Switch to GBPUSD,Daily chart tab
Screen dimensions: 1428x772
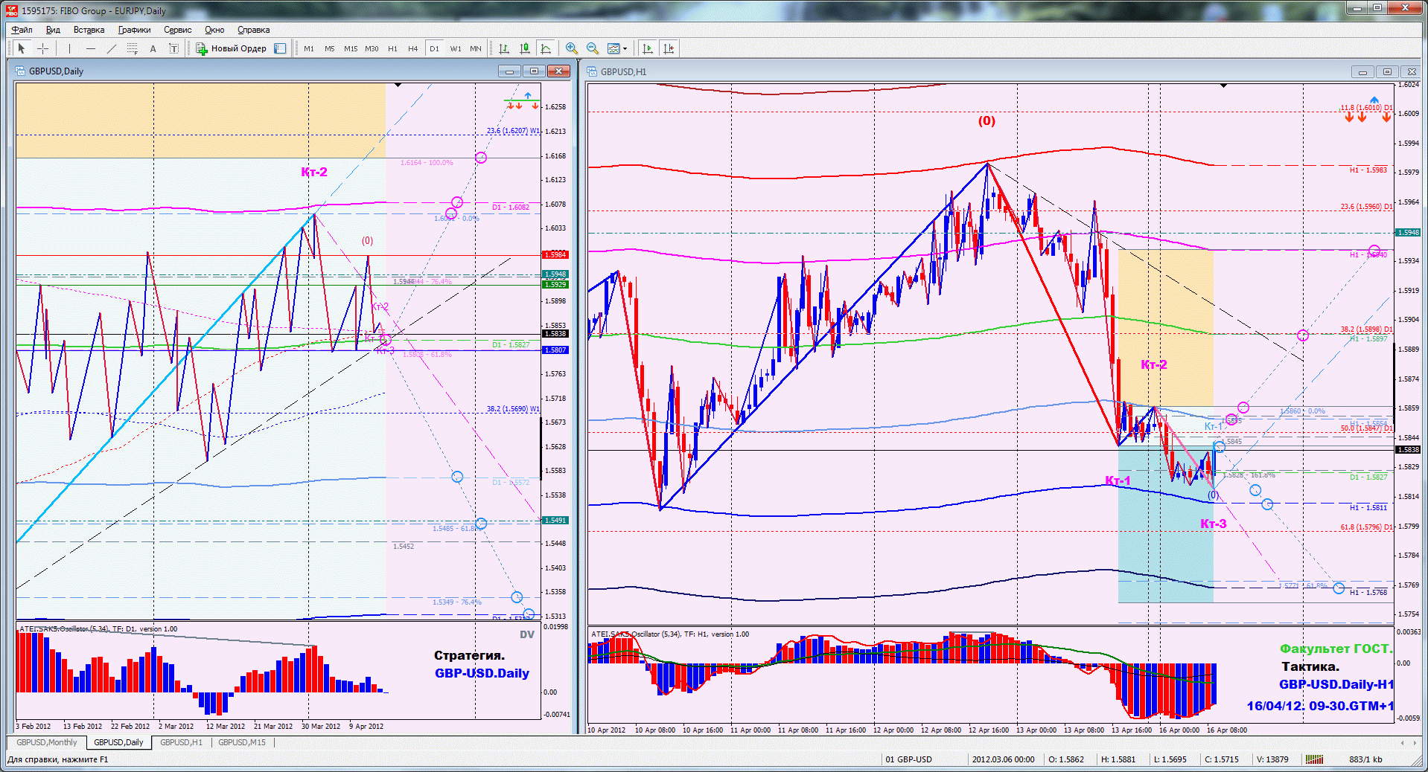[x=118, y=742]
